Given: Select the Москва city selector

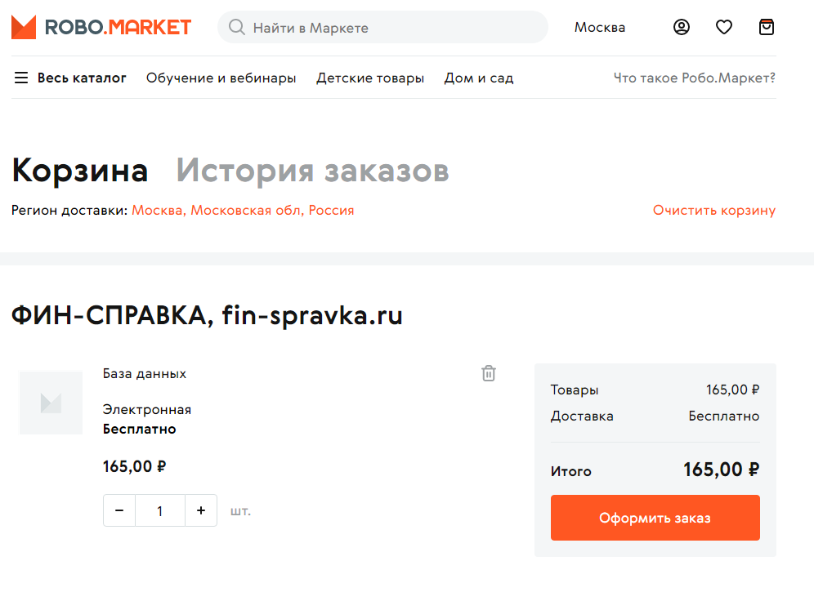Looking at the screenshot, I should coord(600,27).
